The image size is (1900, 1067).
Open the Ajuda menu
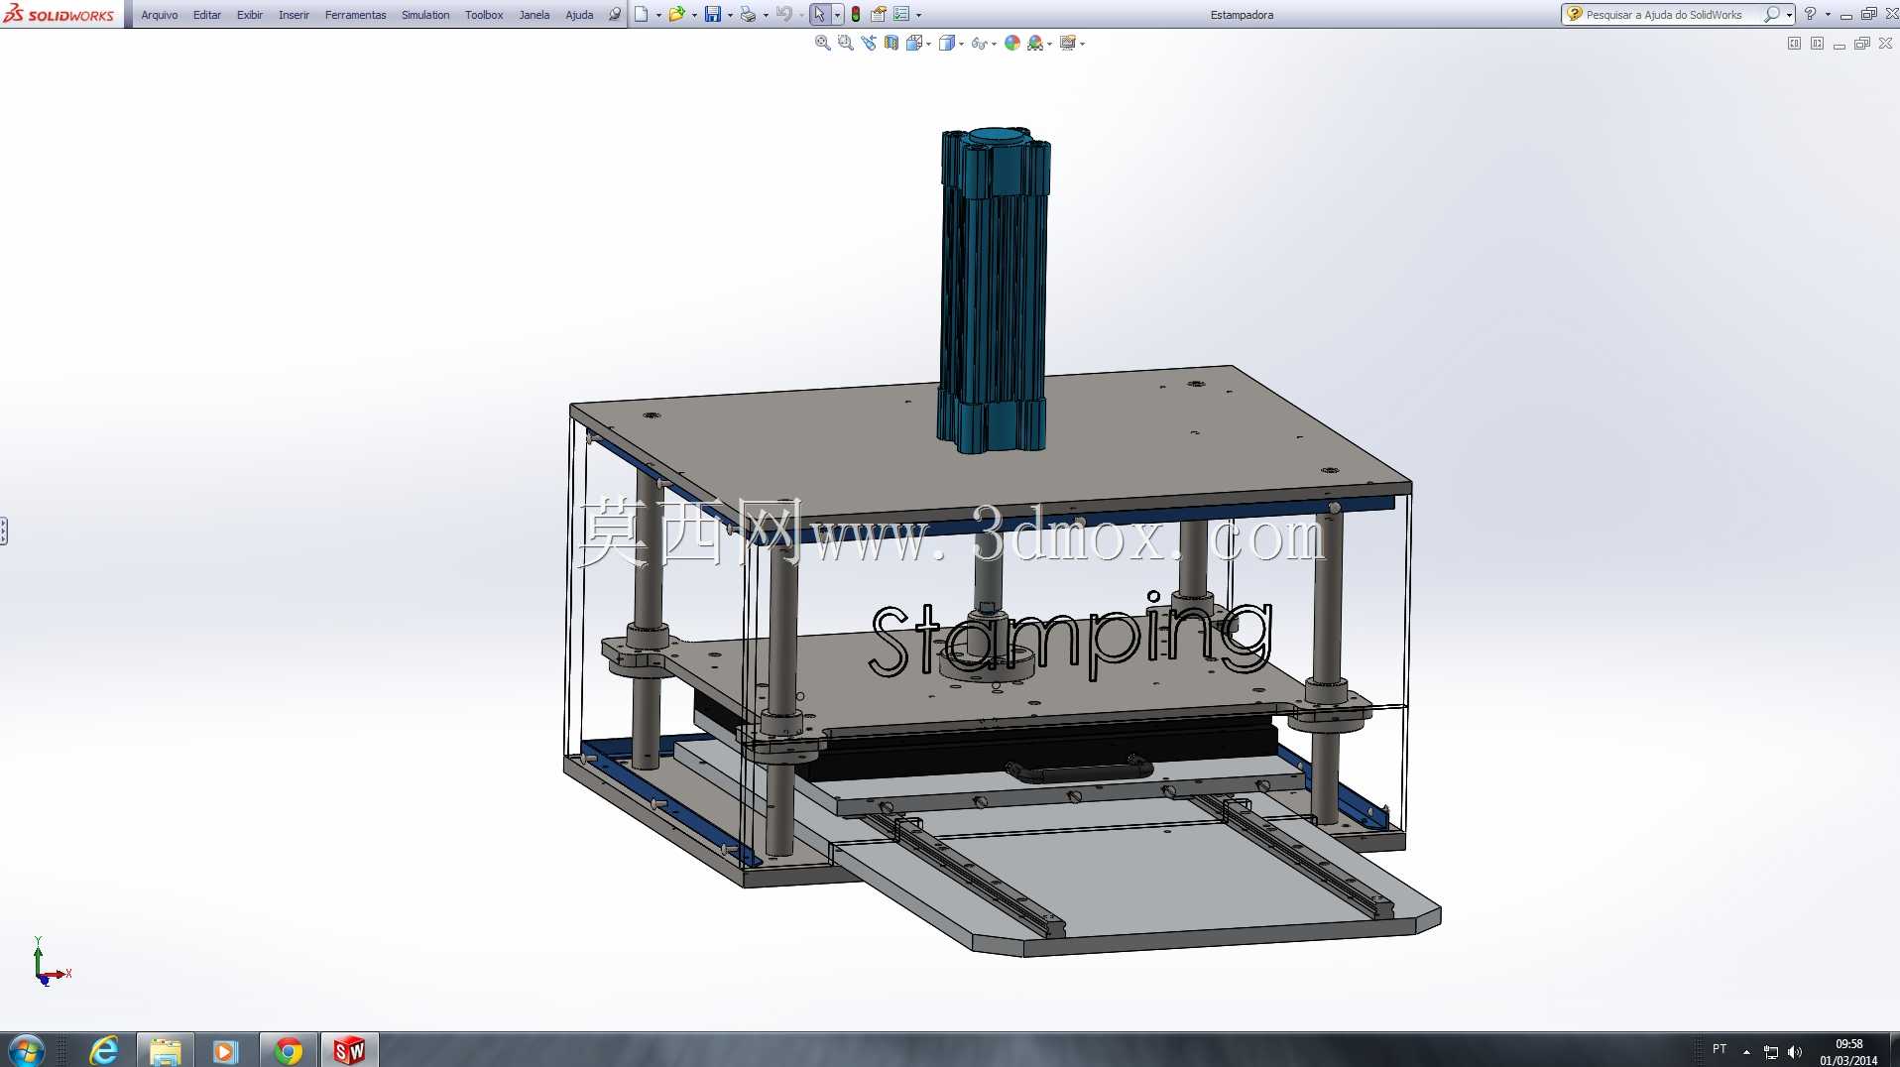tap(579, 15)
